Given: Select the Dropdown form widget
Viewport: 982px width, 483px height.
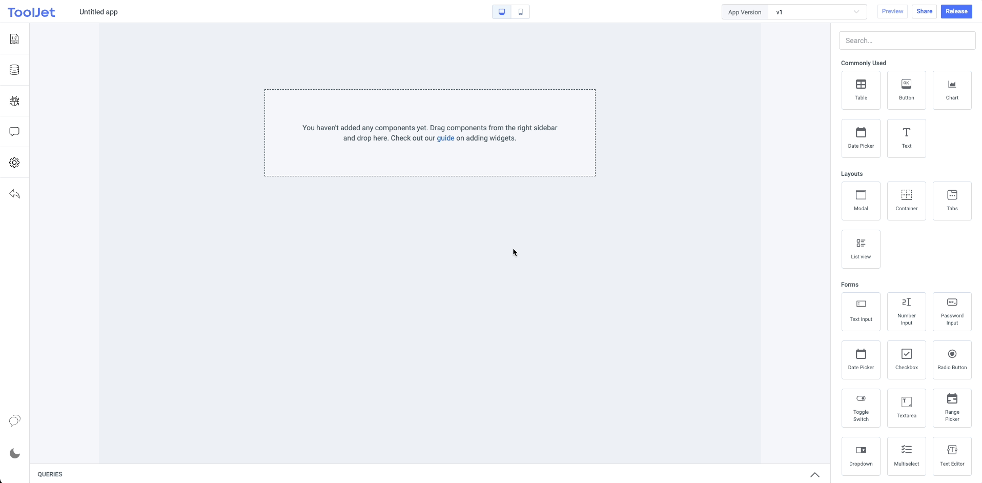Looking at the screenshot, I should (861, 456).
